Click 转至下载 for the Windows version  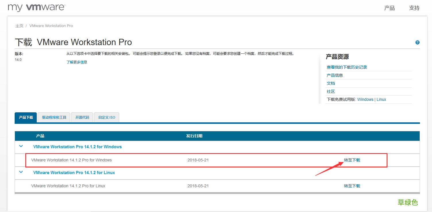click(x=352, y=160)
